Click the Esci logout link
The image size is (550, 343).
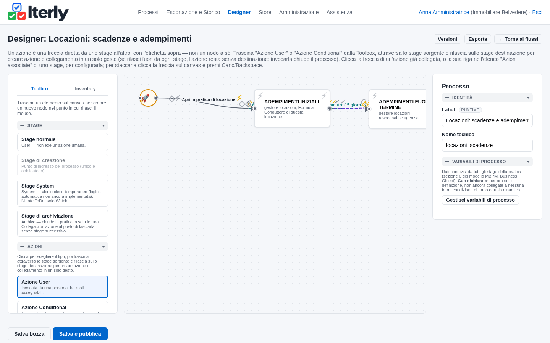pyautogui.click(x=537, y=12)
